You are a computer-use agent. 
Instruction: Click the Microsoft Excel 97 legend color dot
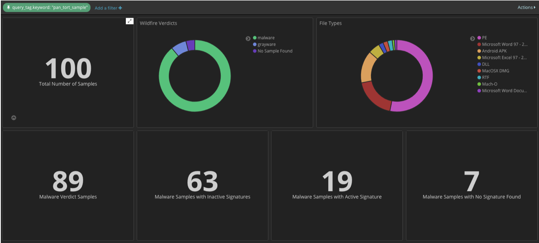(x=479, y=58)
